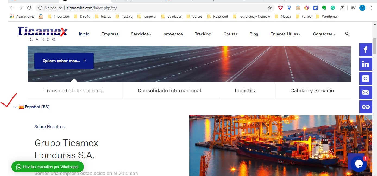Screen dimensions: 377x176
Task: Open the LinkedIn social icon
Action: click(366, 64)
